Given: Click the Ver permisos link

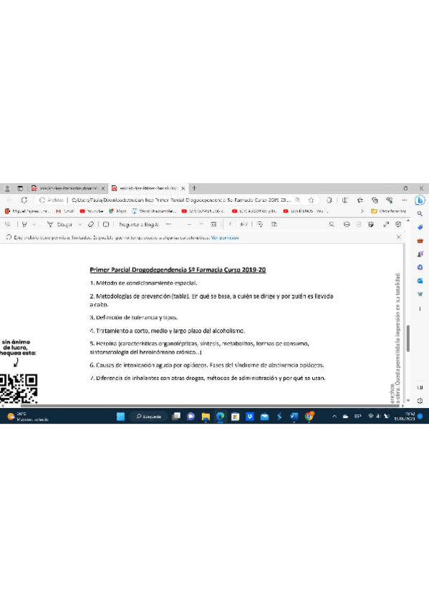Looking at the screenshot, I should (225, 238).
